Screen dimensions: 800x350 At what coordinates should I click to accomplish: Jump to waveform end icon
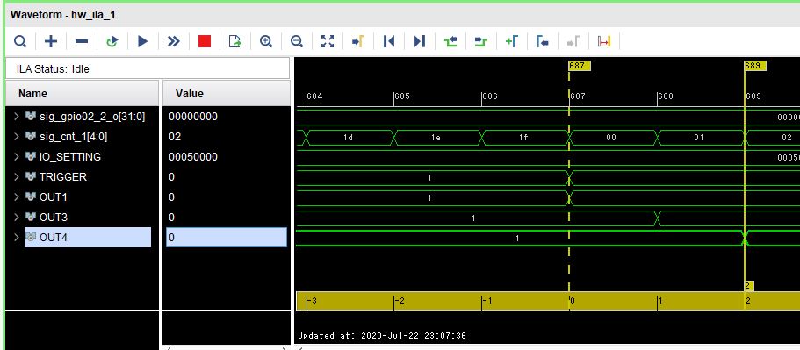click(420, 41)
